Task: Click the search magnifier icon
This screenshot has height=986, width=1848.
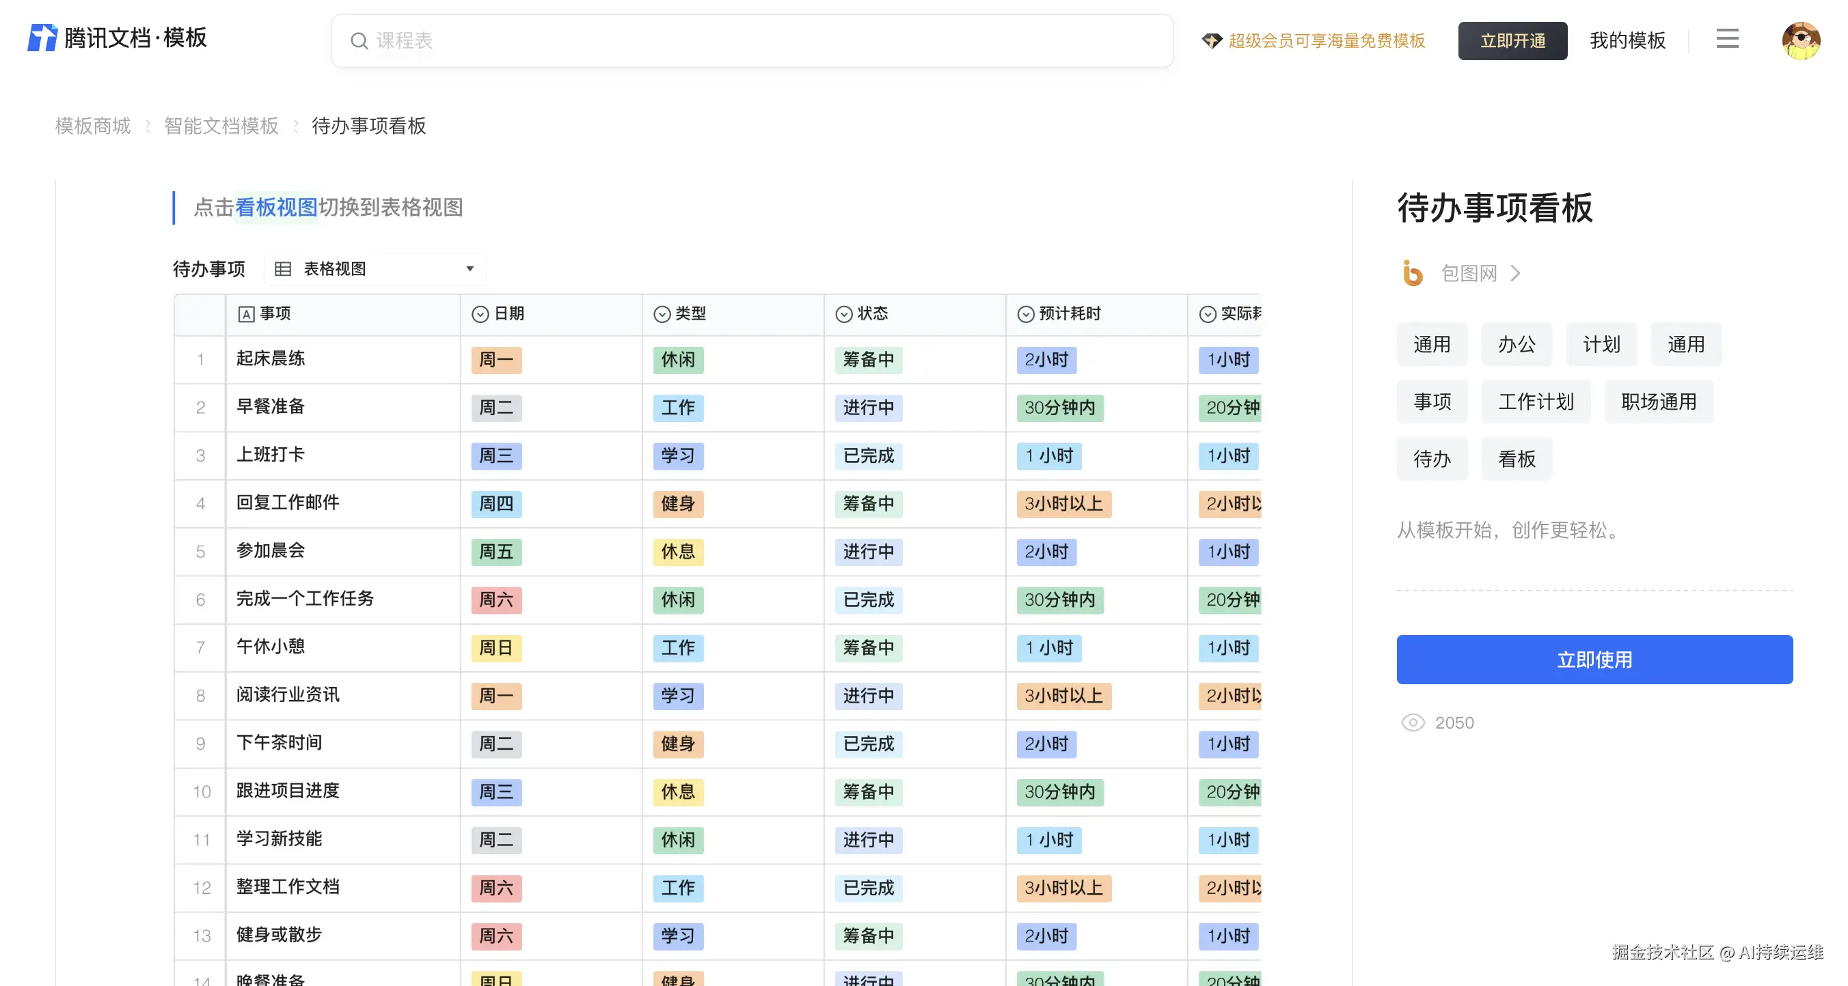Action: tap(359, 41)
